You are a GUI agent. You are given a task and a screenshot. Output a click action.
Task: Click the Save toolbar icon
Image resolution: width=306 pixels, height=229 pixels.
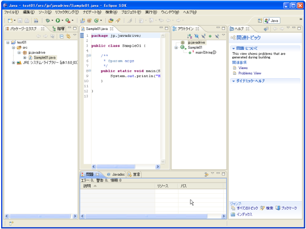pyautogui.click(x=20, y=20)
